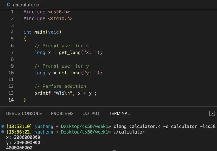The width and height of the screenshot is (217, 151).
Task: Click the './calculator' command in terminal
Action: 129,132
